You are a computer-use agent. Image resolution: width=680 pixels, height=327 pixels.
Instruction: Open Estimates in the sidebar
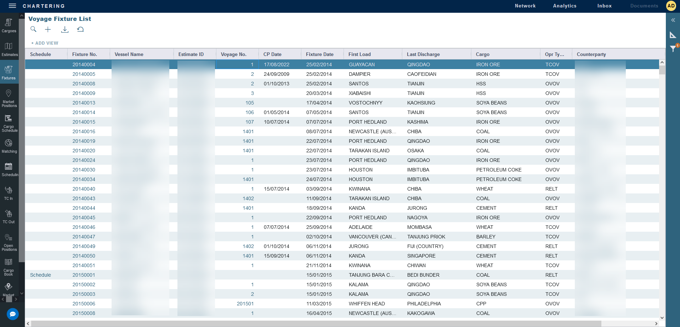[x=9, y=49]
